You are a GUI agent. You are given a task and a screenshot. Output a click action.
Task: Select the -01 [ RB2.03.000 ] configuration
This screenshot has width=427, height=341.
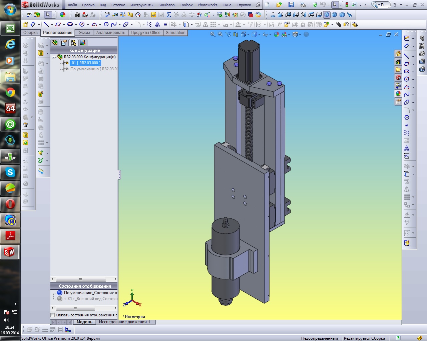[x=85, y=63]
